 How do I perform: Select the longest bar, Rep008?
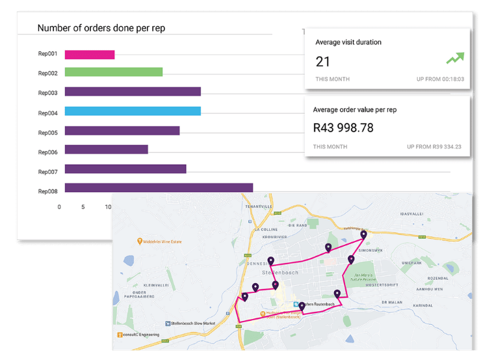click(159, 187)
